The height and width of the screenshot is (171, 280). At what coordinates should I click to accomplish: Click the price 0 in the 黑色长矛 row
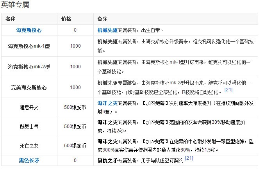(75, 160)
